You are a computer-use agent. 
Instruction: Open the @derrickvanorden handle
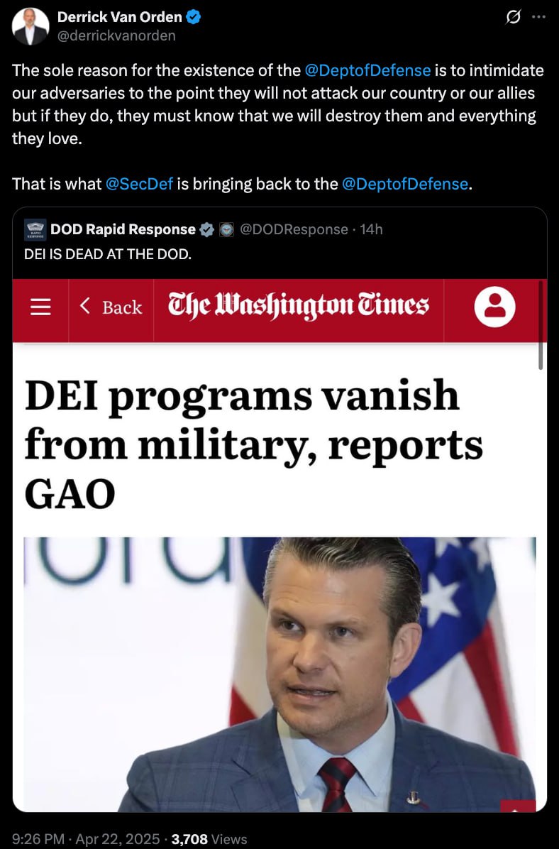click(x=116, y=35)
